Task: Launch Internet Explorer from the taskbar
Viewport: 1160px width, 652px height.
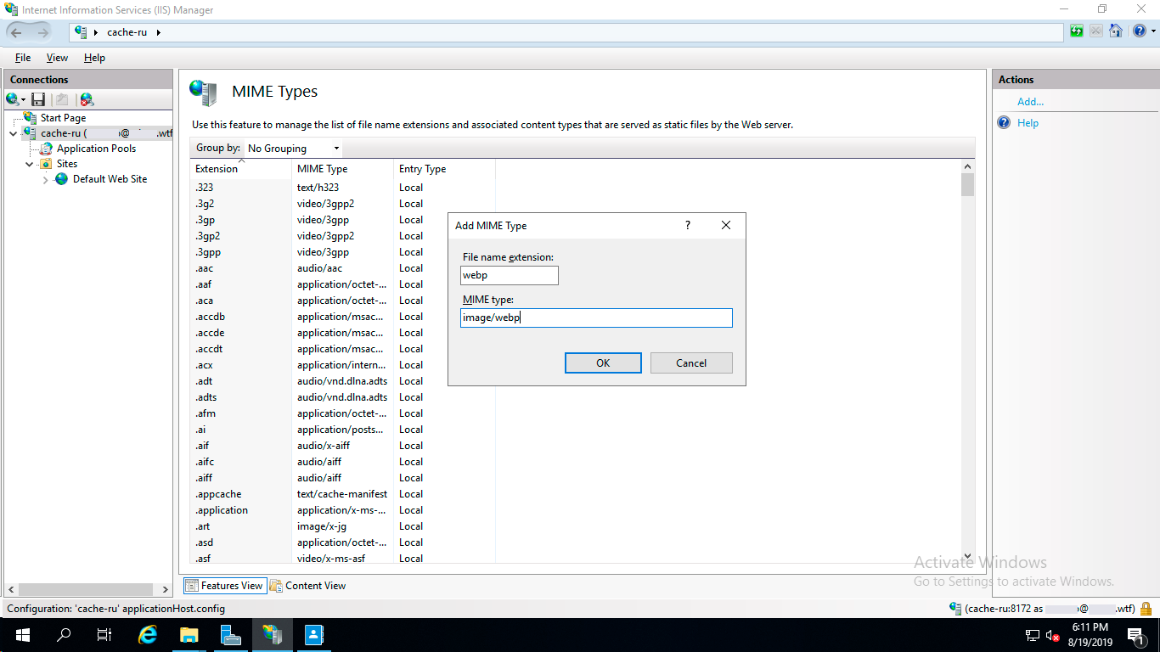Action: pyautogui.click(x=148, y=635)
